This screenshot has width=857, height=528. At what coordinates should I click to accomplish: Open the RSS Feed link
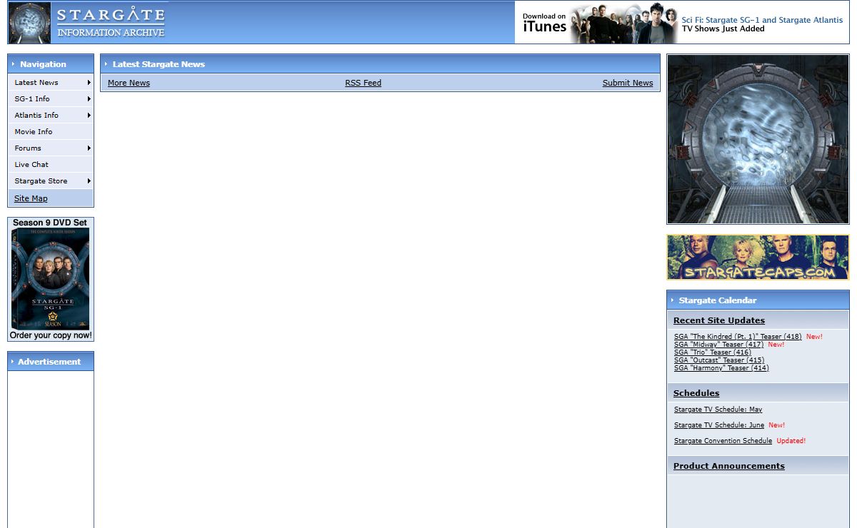363,83
